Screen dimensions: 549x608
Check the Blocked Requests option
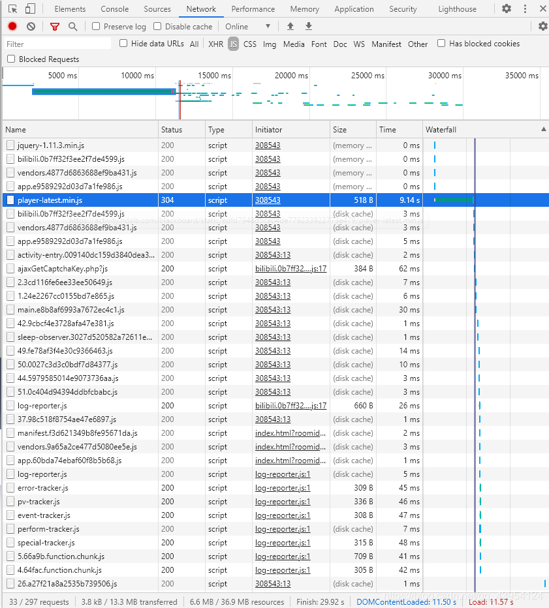pyautogui.click(x=11, y=59)
